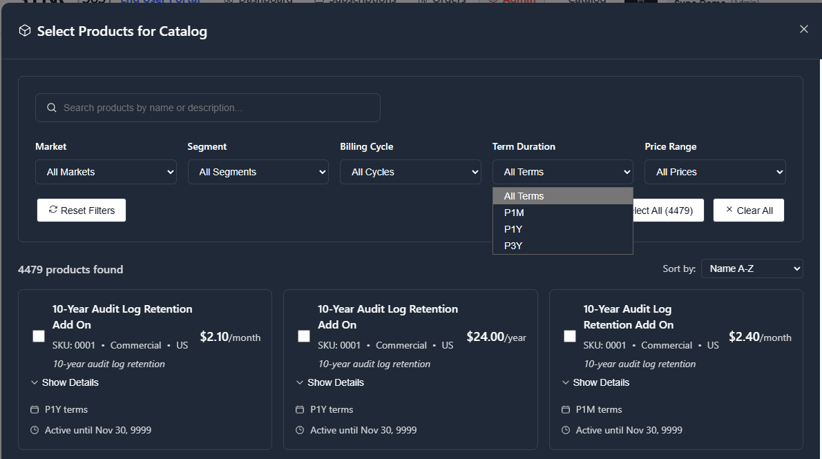This screenshot has width=822, height=459.
Task: Click the X icon in Clear All
Action: [x=729, y=210]
